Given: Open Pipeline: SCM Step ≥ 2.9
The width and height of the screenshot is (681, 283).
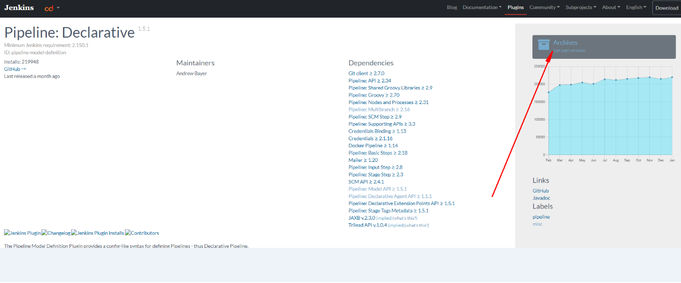Looking at the screenshot, I should 375,117.
